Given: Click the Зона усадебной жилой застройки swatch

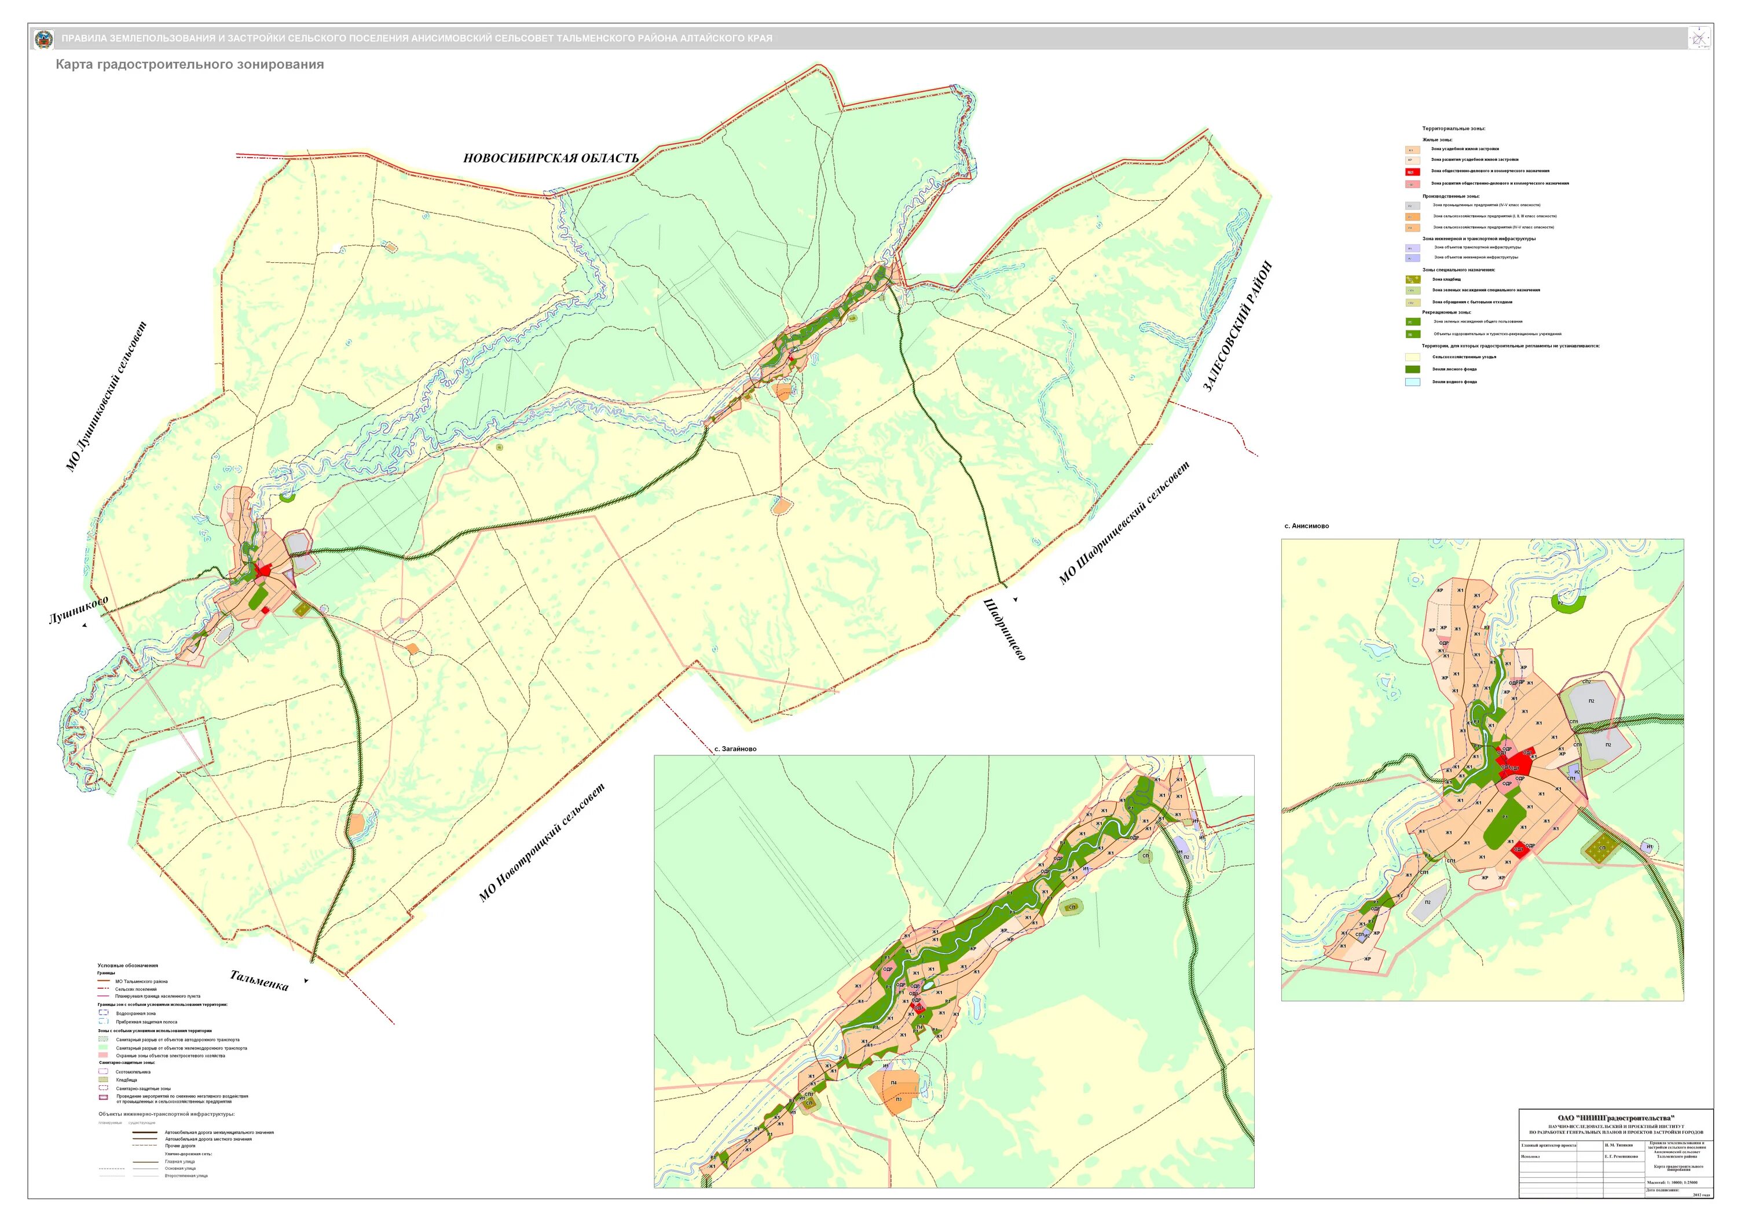Looking at the screenshot, I should [x=1412, y=150].
